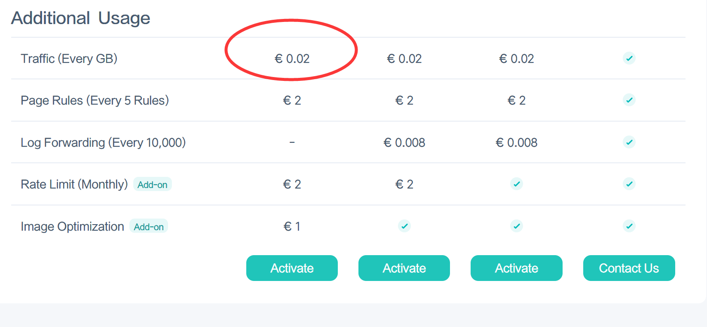The image size is (707, 327).
Task: Click the Add-on badge beside Rate Limit
Action: point(153,184)
